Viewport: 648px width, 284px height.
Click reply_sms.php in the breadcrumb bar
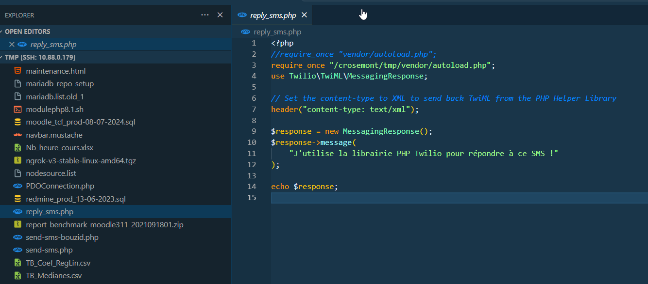coord(277,32)
